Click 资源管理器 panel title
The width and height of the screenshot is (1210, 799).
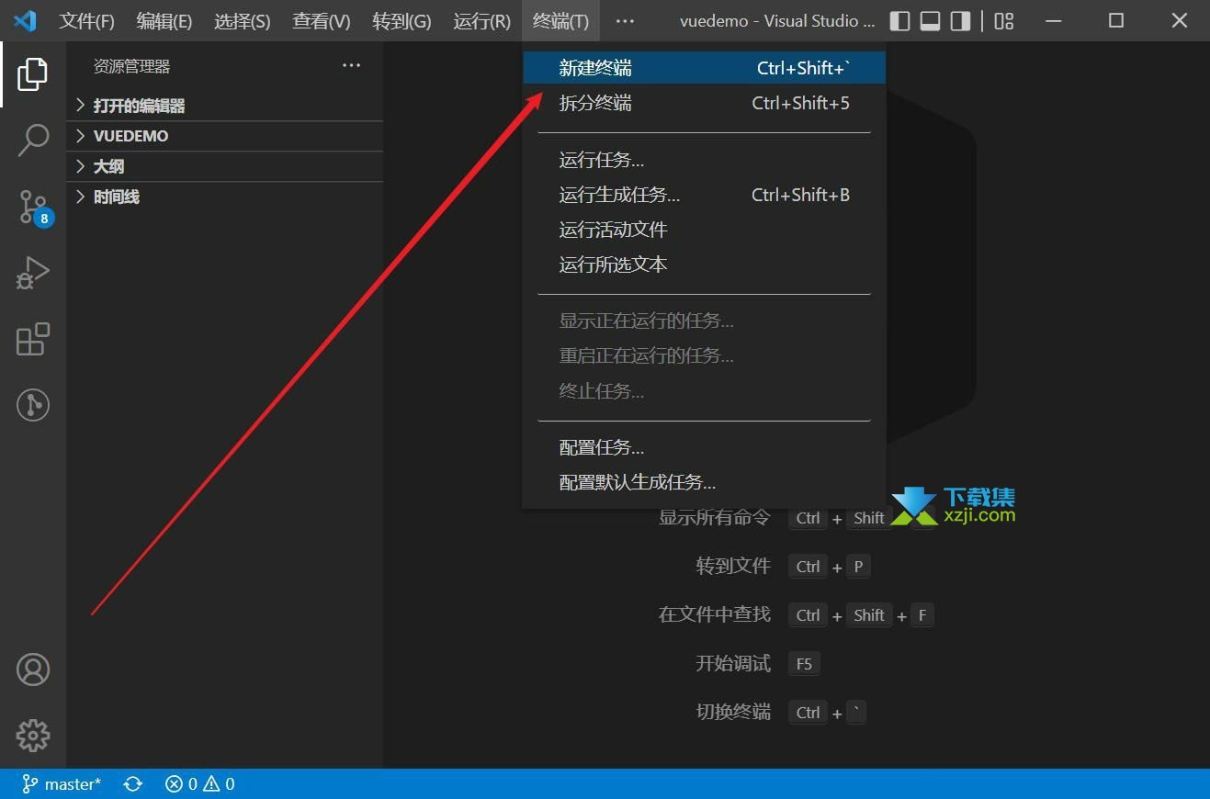coord(131,66)
